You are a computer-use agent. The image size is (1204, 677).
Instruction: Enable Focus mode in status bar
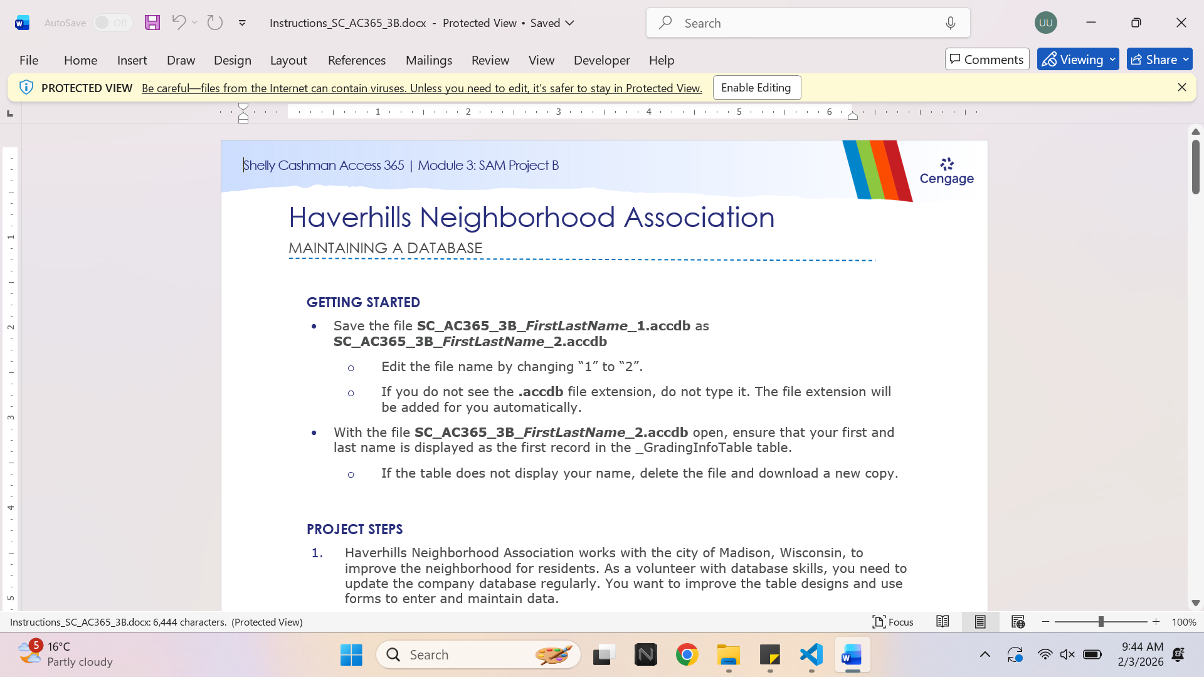pyautogui.click(x=893, y=622)
